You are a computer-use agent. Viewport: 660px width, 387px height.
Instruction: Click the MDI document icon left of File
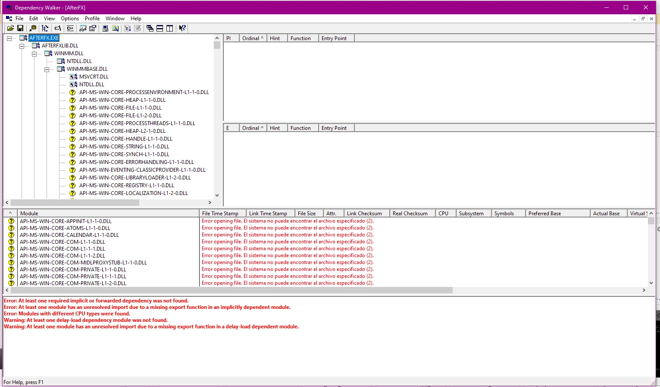[9, 19]
